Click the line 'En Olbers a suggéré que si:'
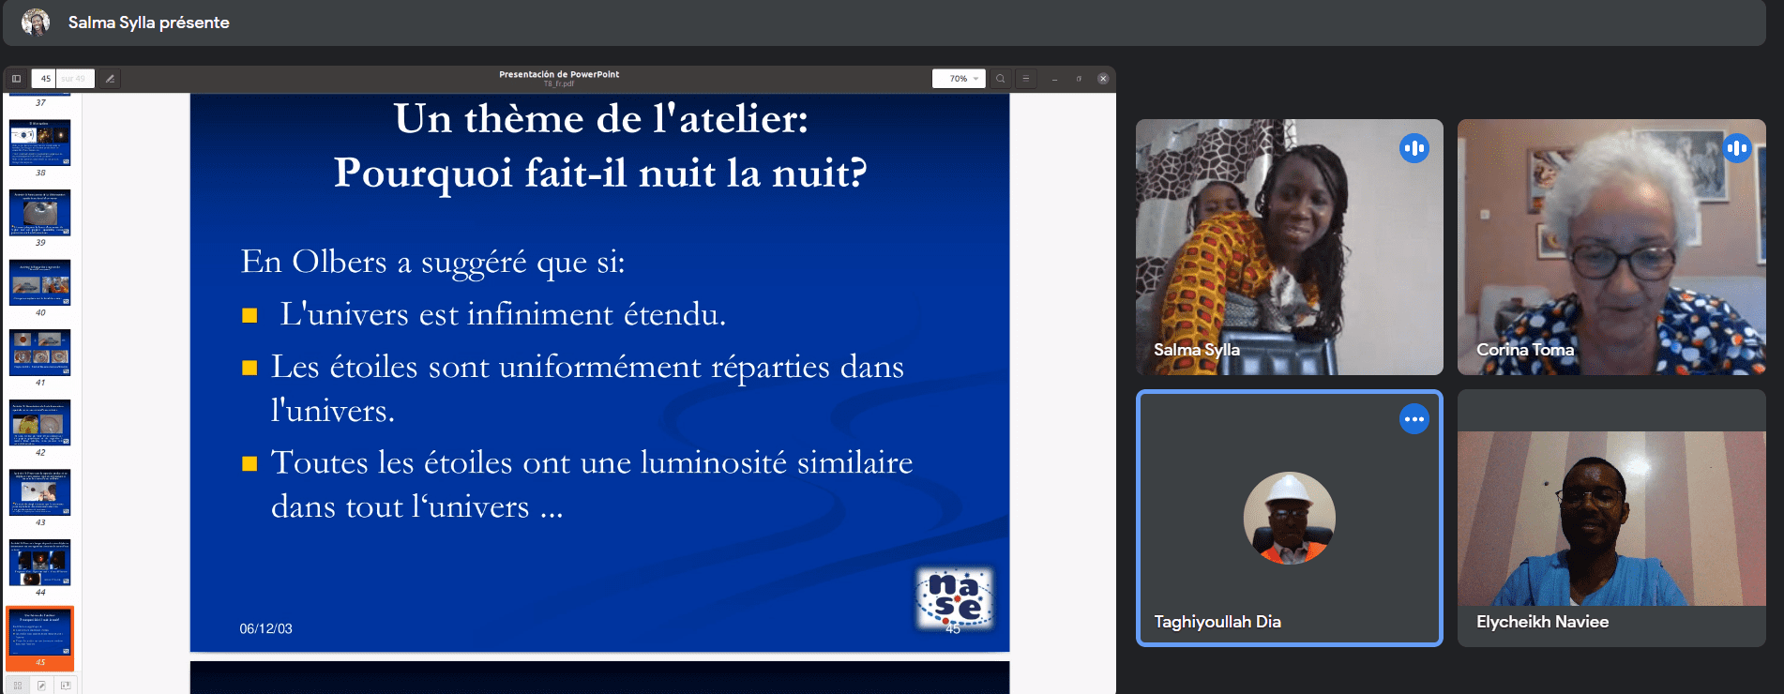The width and height of the screenshot is (1784, 694). coord(433,262)
